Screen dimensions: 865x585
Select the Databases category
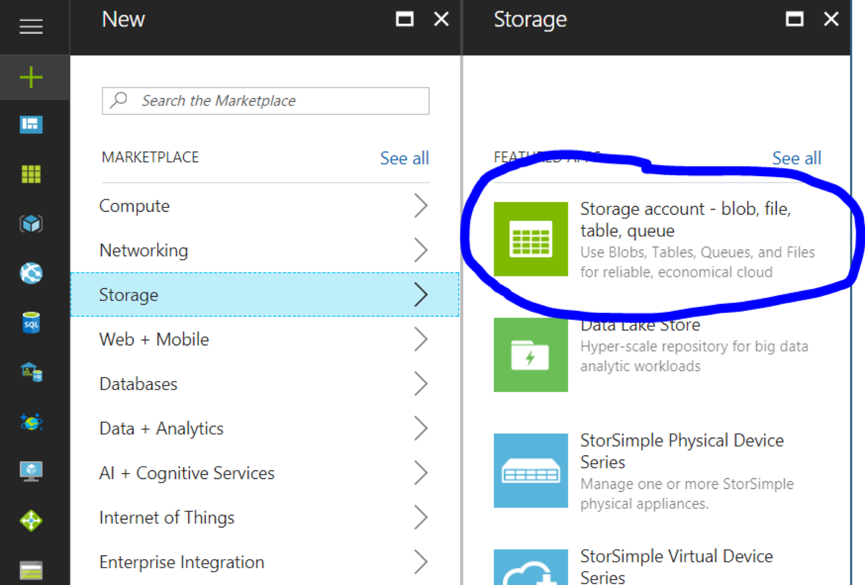point(265,384)
